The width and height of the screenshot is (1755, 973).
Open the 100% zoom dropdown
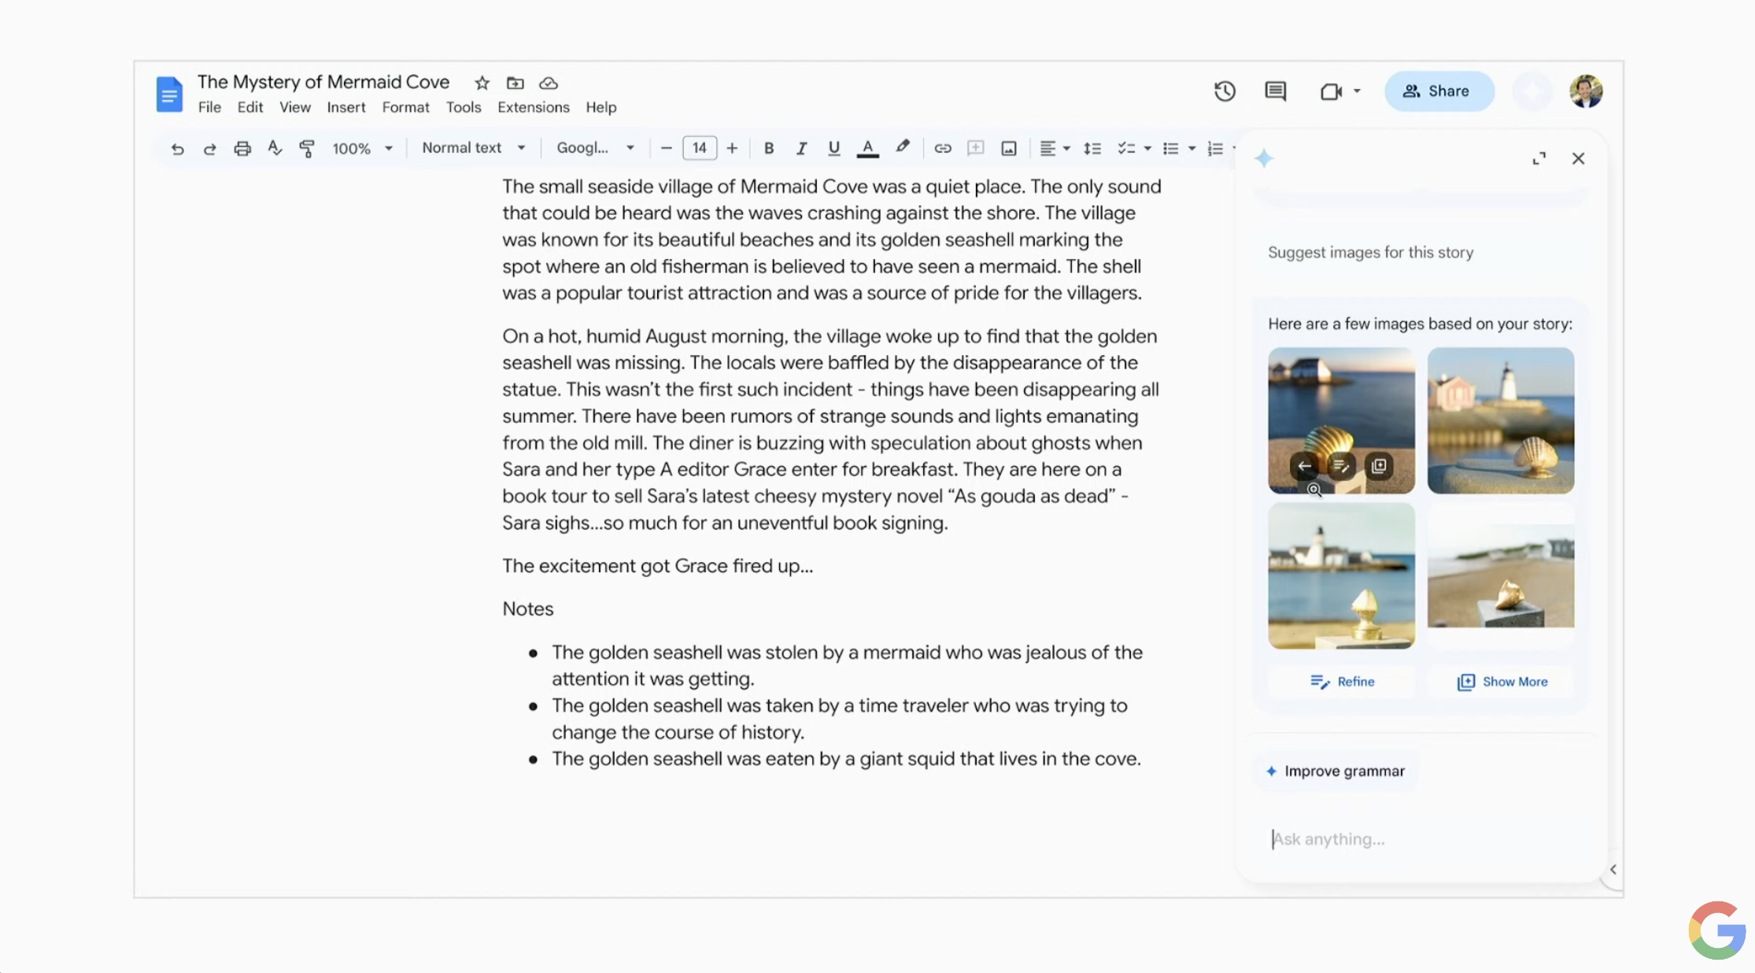click(362, 148)
